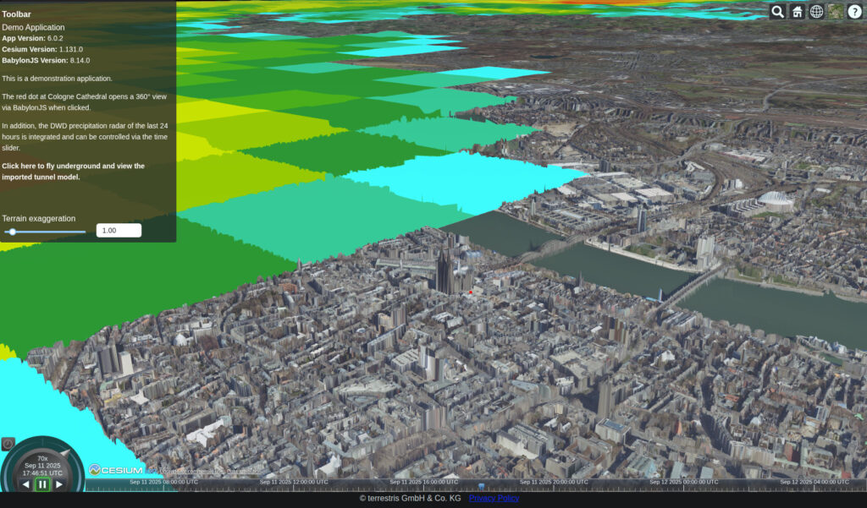Click the real-time clock icon

point(8,444)
